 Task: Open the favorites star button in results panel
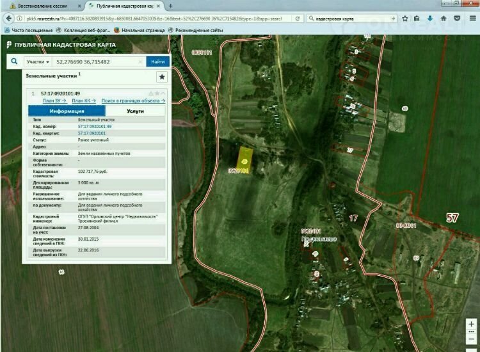(162, 77)
